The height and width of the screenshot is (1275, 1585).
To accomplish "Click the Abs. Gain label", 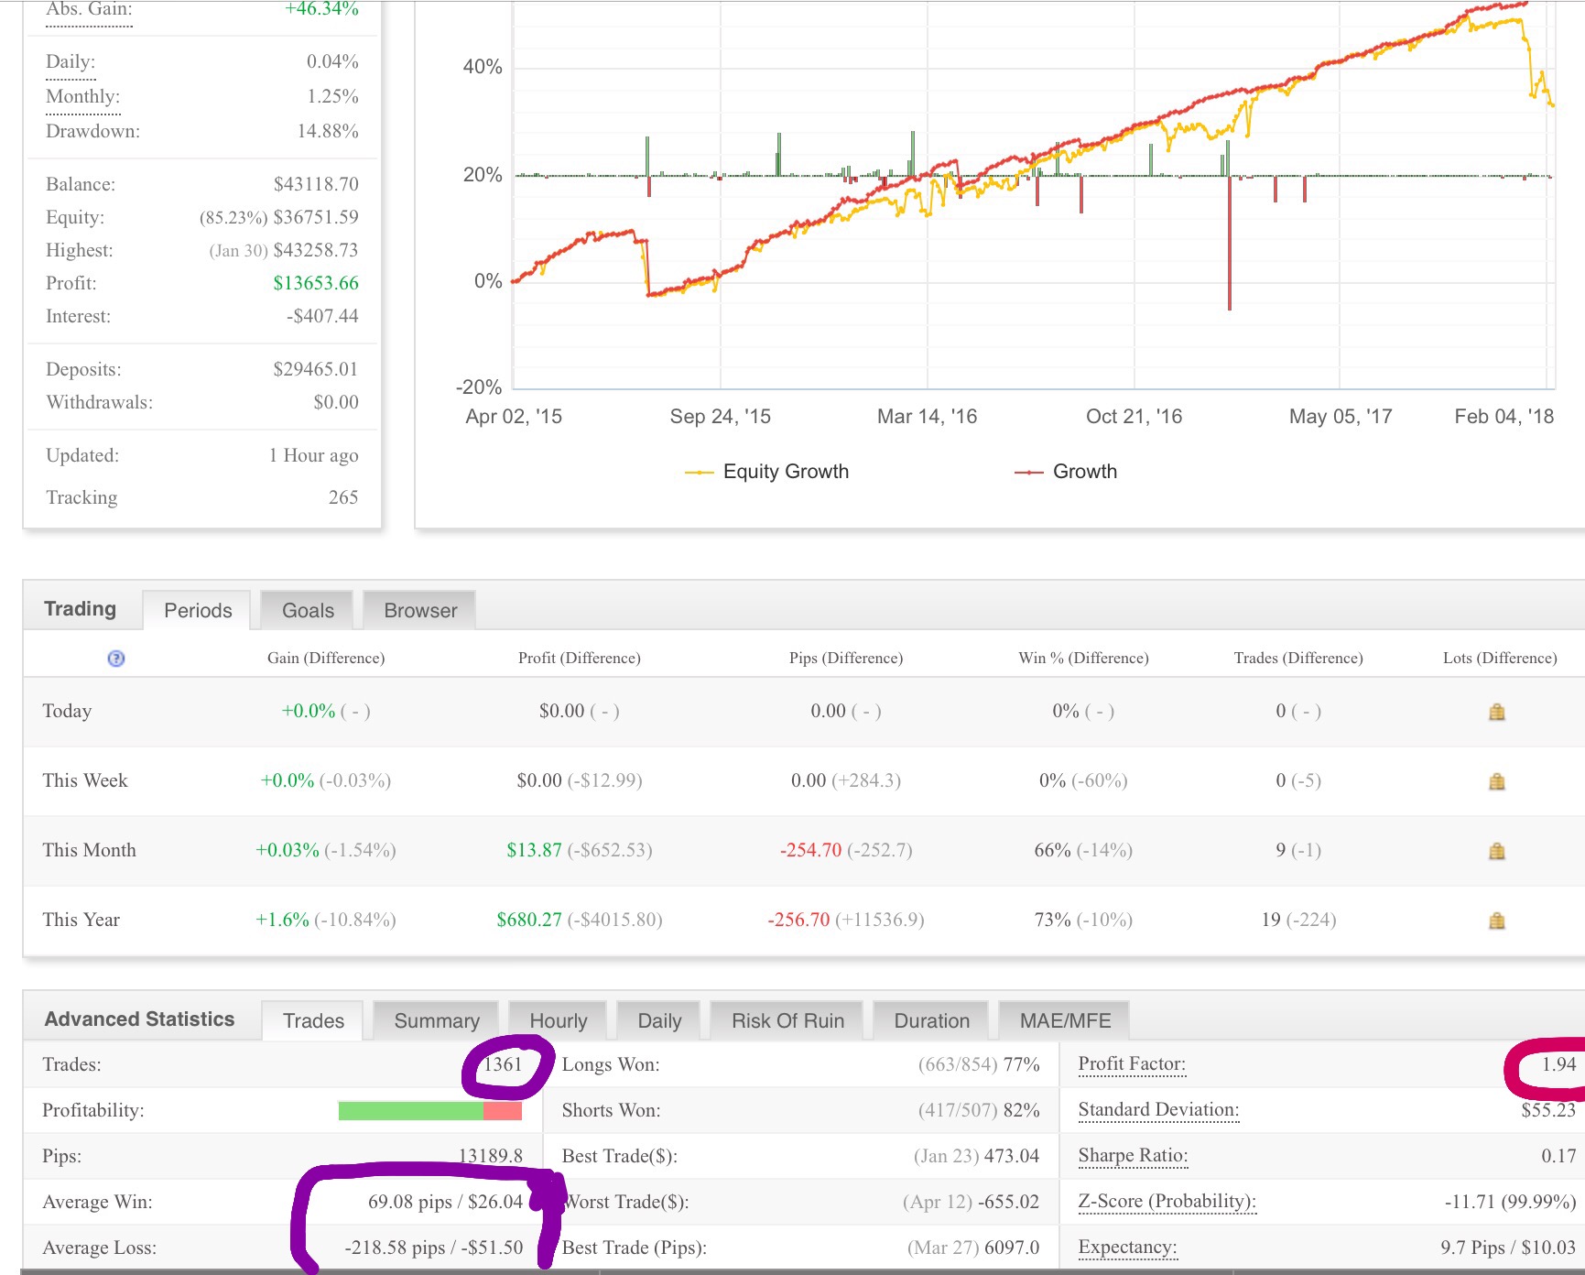I will tap(89, 10).
